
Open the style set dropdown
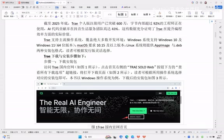[160, 14]
